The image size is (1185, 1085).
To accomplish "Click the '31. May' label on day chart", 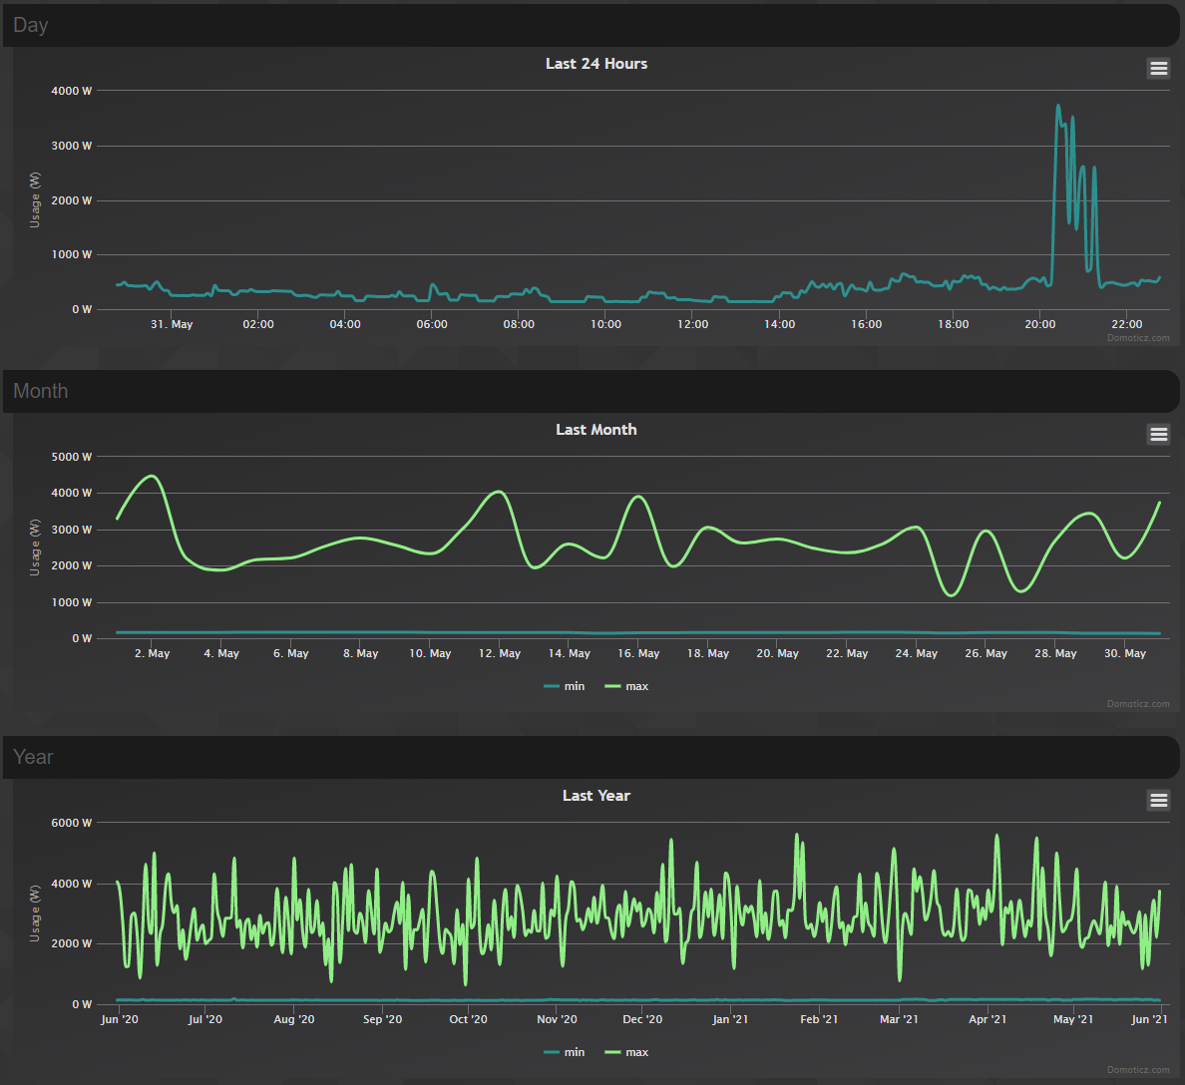I will tap(172, 324).
